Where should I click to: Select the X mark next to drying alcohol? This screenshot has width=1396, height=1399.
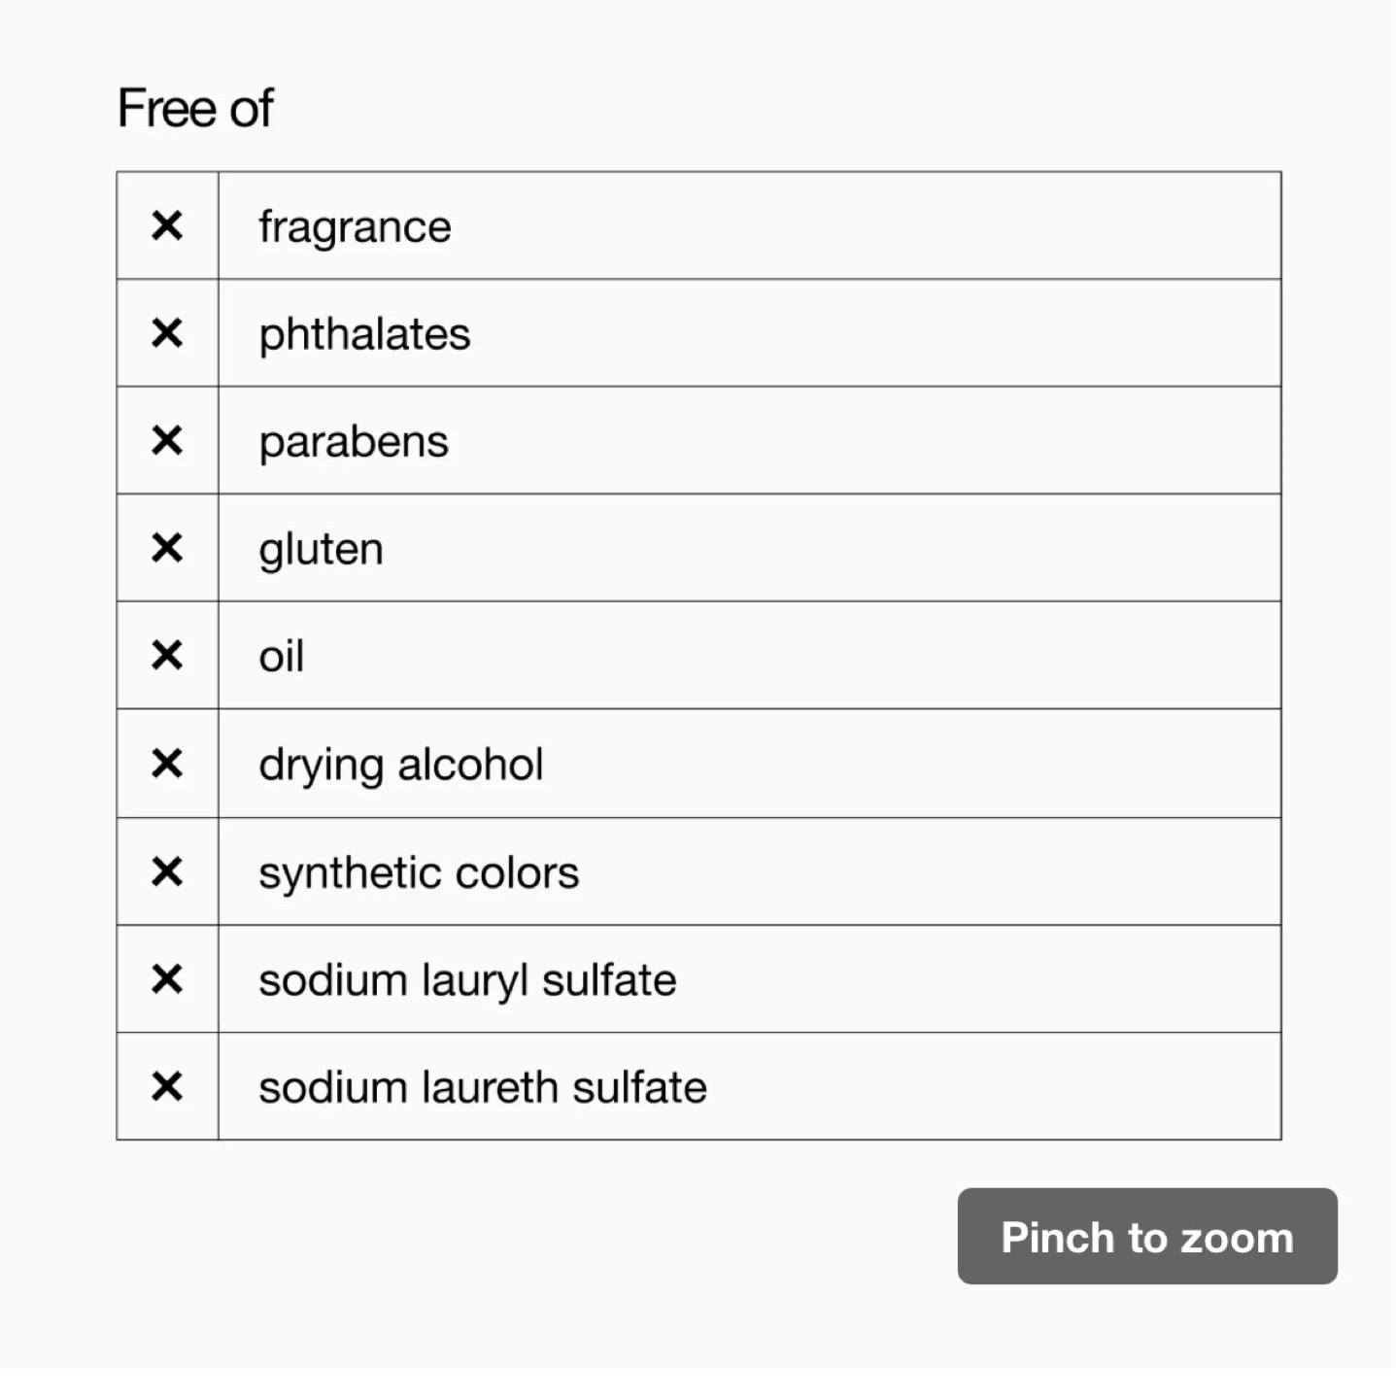[x=167, y=764]
